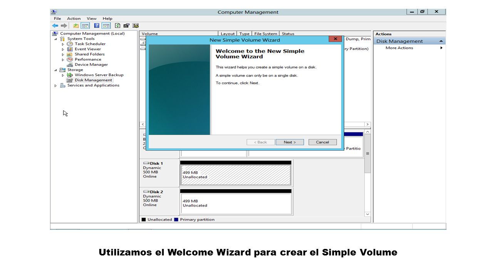Click the System Tools wrench icon
The width and height of the screenshot is (493, 277).
[62, 39]
